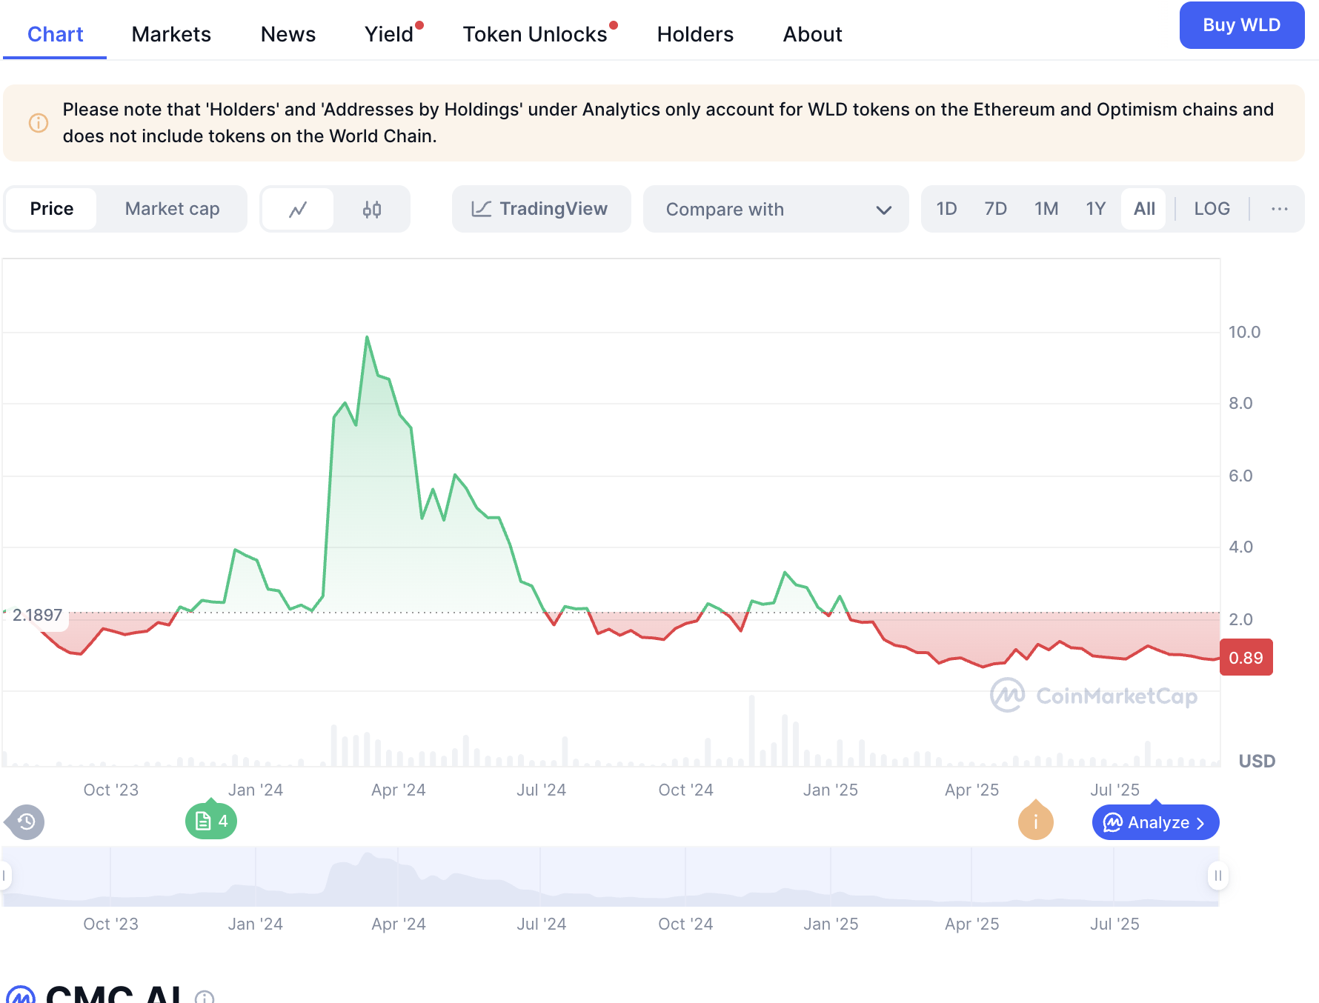Open the Markets tab
1319x1003 pixels.
[171, 34]
